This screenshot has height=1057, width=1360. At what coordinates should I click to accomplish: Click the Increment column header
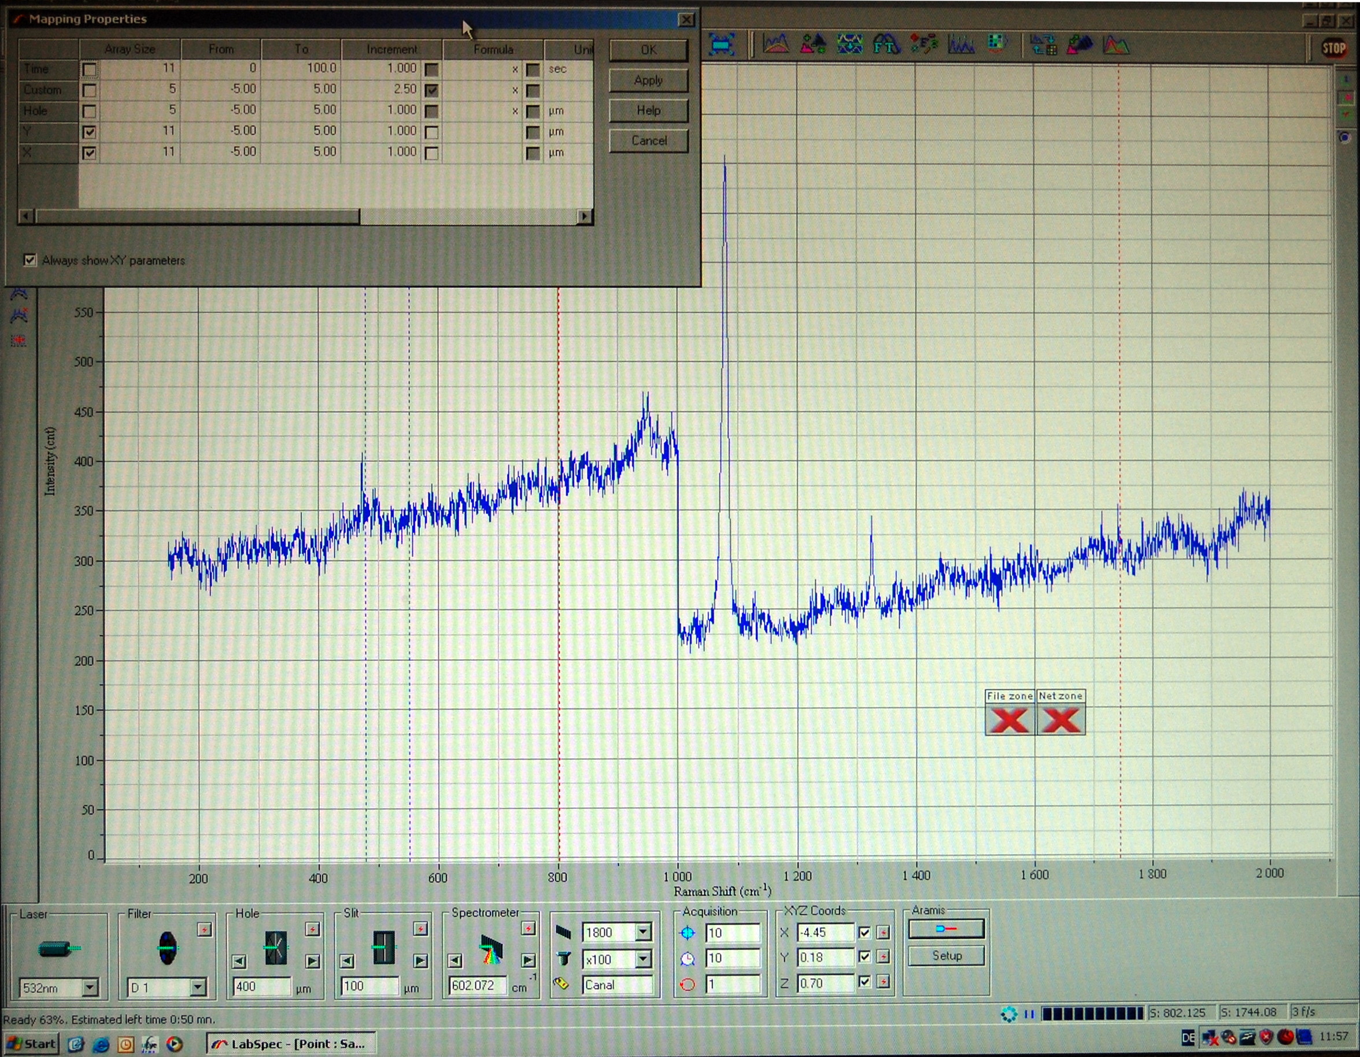tap(391, 49)
